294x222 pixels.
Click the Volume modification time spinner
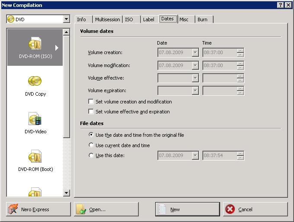[x=240, y=65]
